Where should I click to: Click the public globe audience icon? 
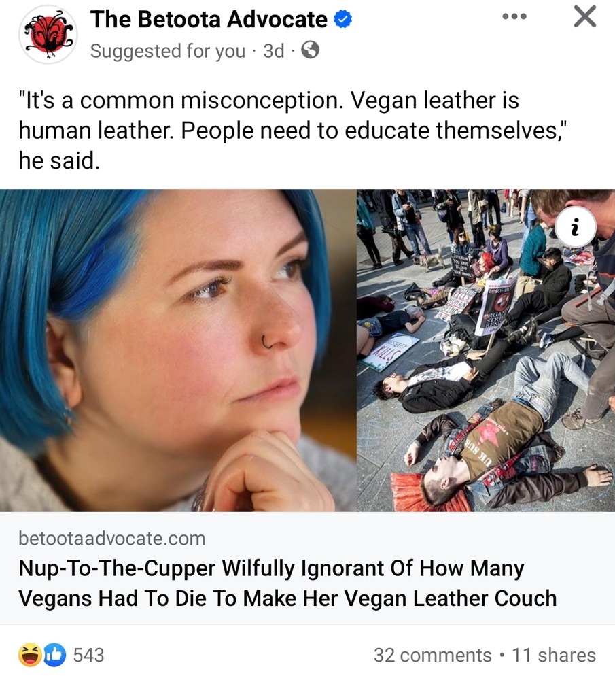click(311, 50)
